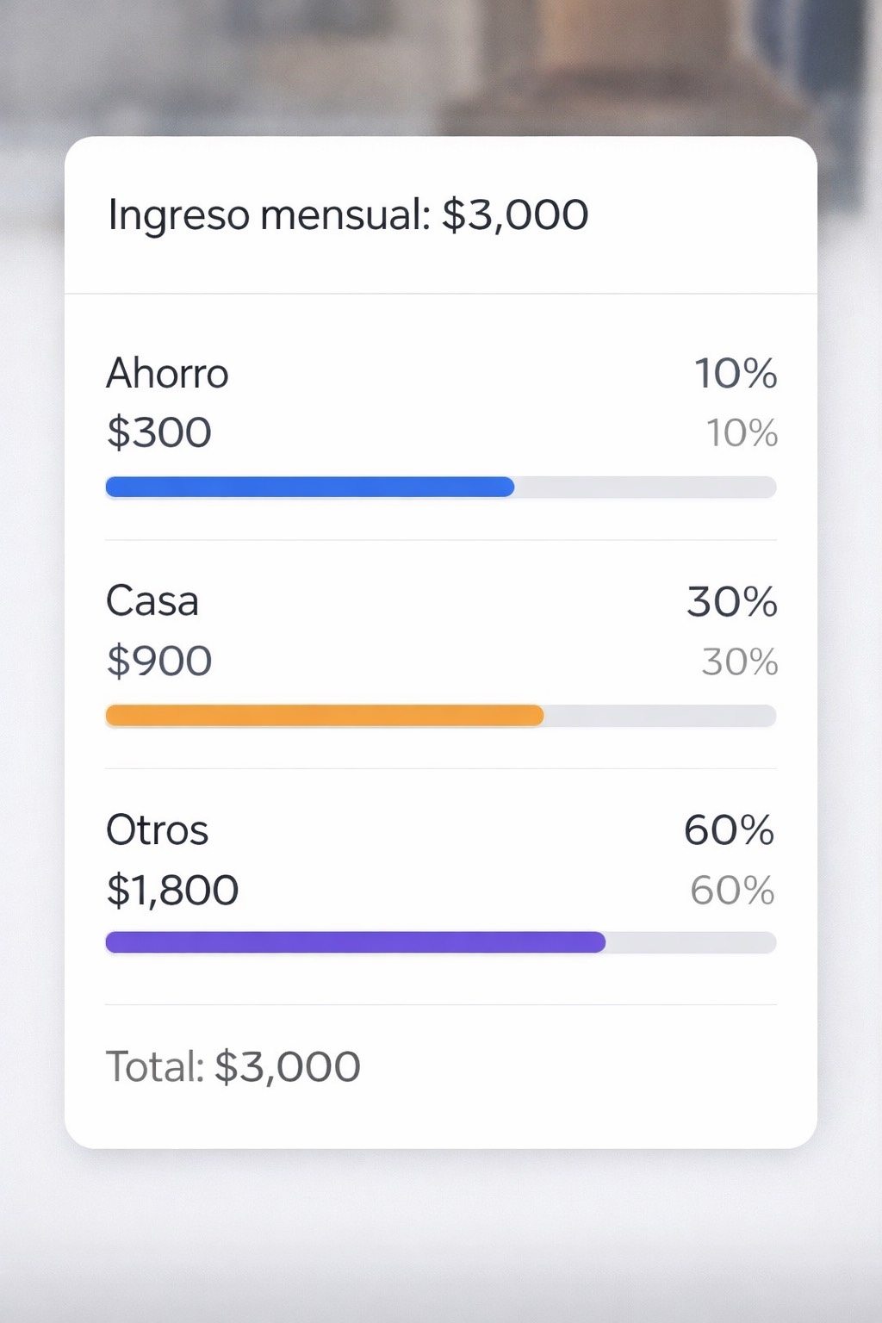The height and width of the screenshot is (1323, 882).
Task: Click the gray 10% under Ahorro
Action: point(742,433)
